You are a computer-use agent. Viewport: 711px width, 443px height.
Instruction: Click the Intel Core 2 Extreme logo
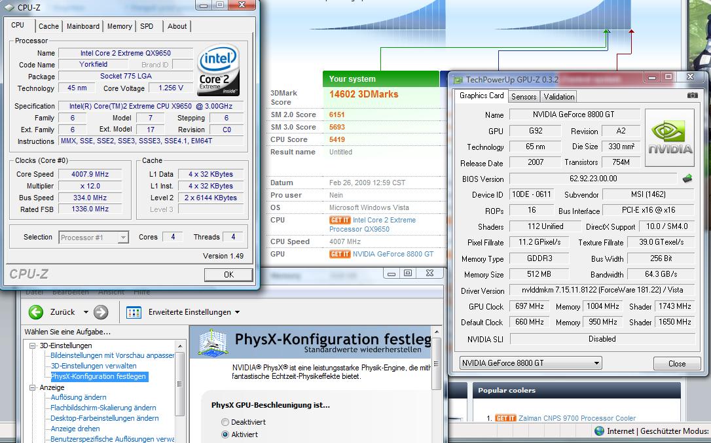point(217,70)
